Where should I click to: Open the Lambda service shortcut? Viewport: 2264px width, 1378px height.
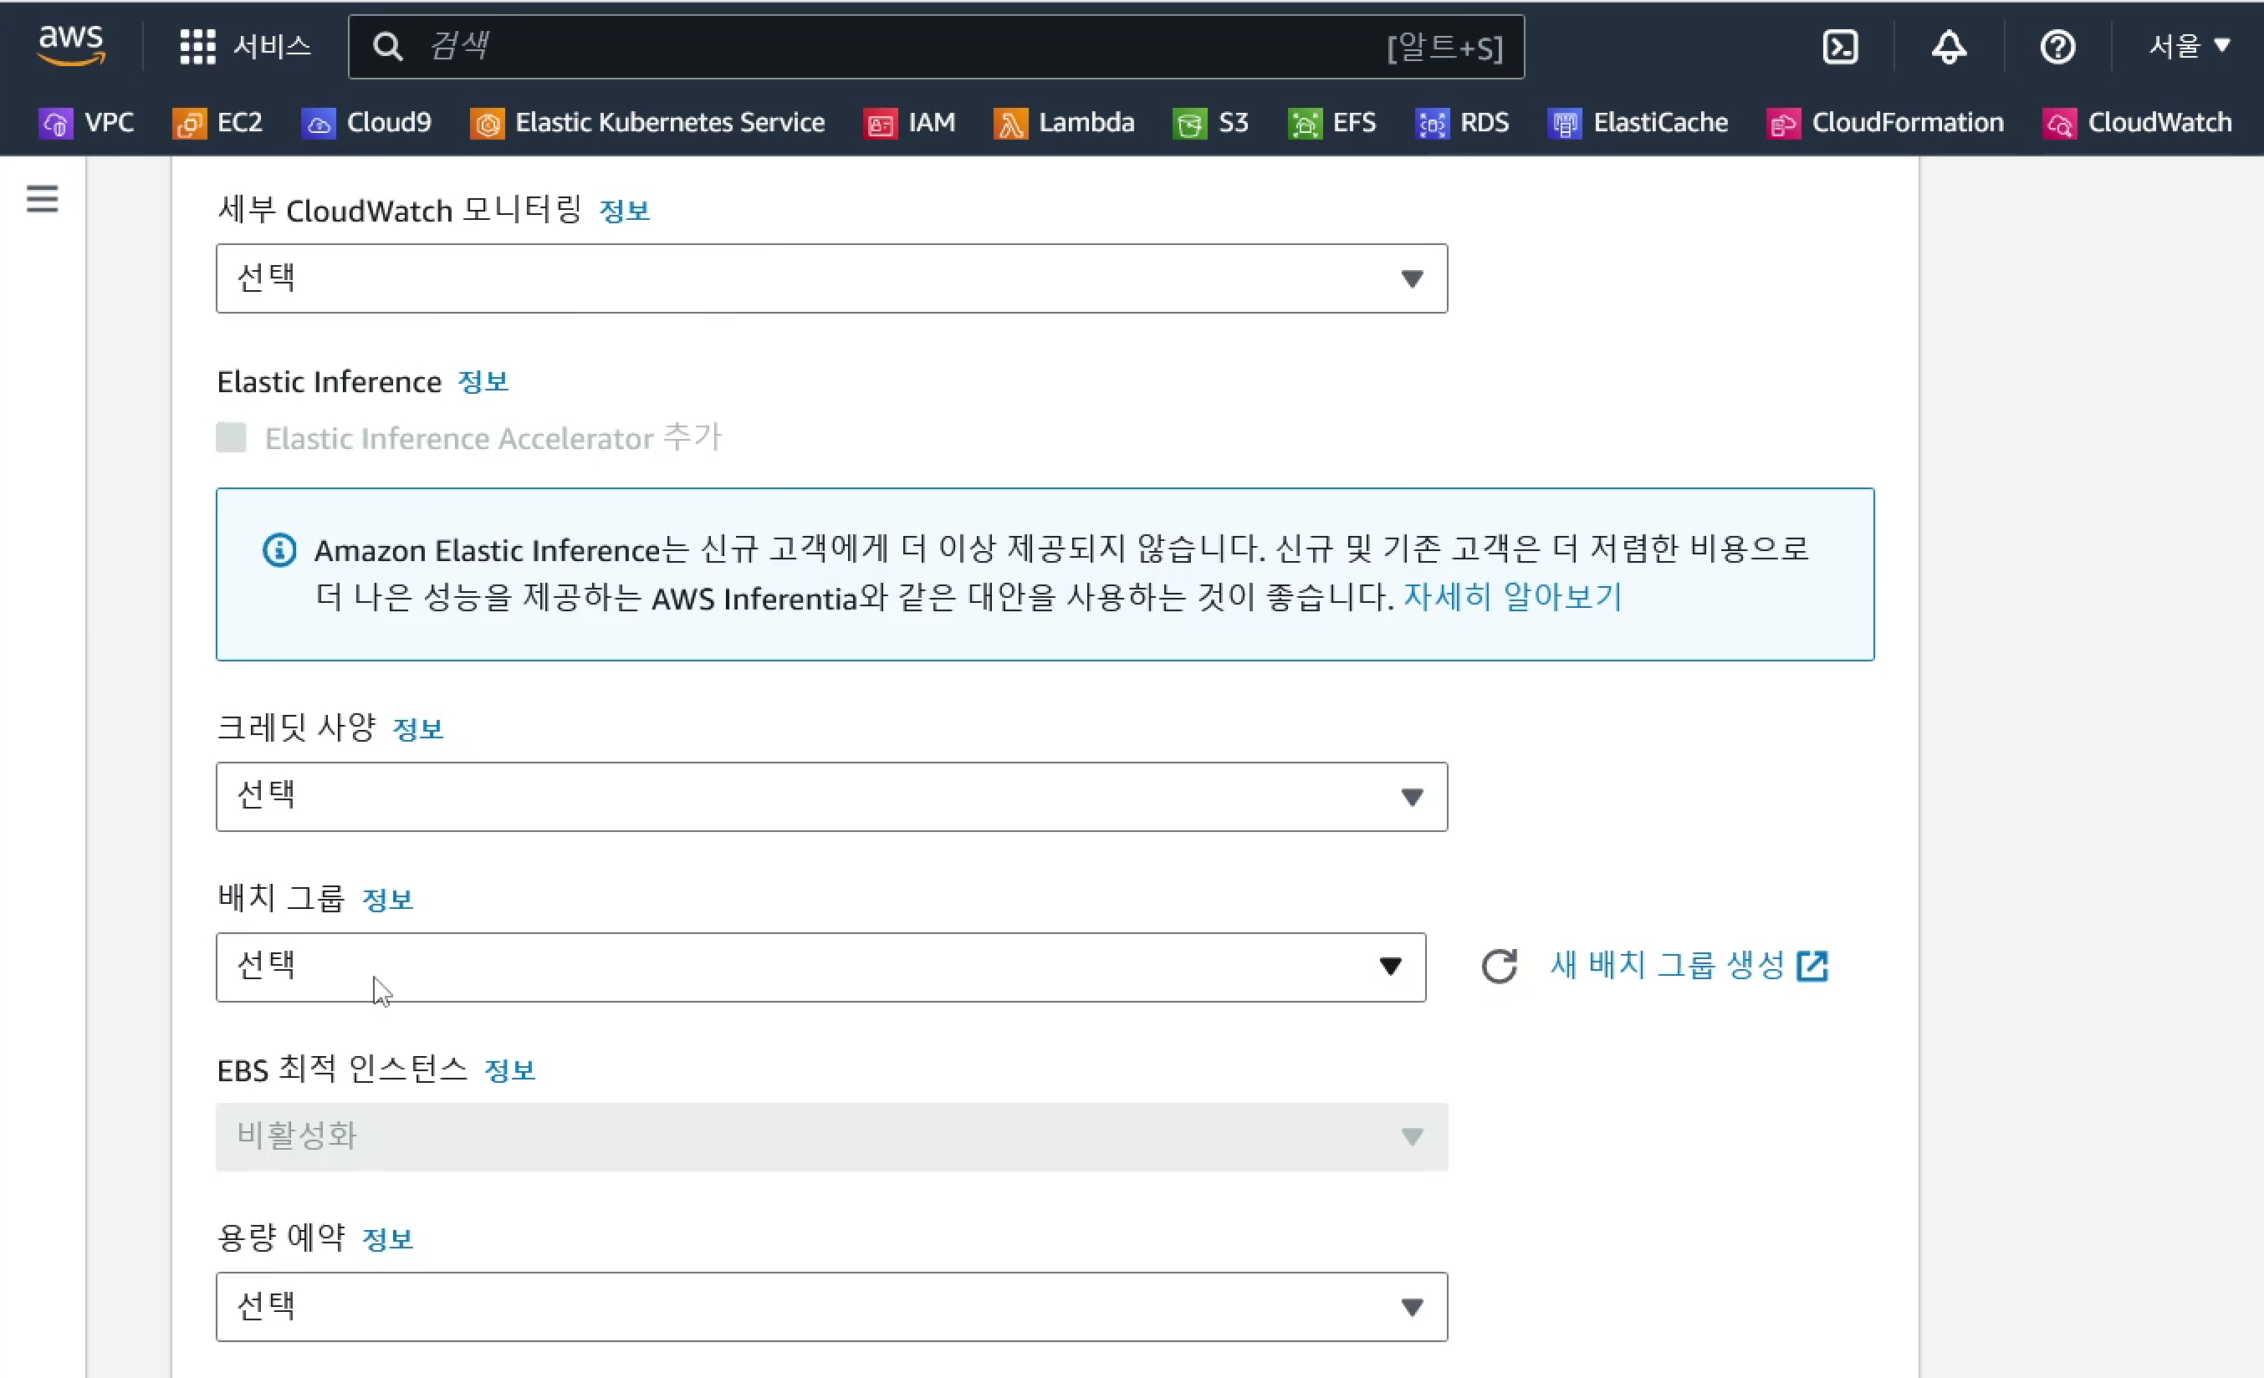tap(1064, 123)
